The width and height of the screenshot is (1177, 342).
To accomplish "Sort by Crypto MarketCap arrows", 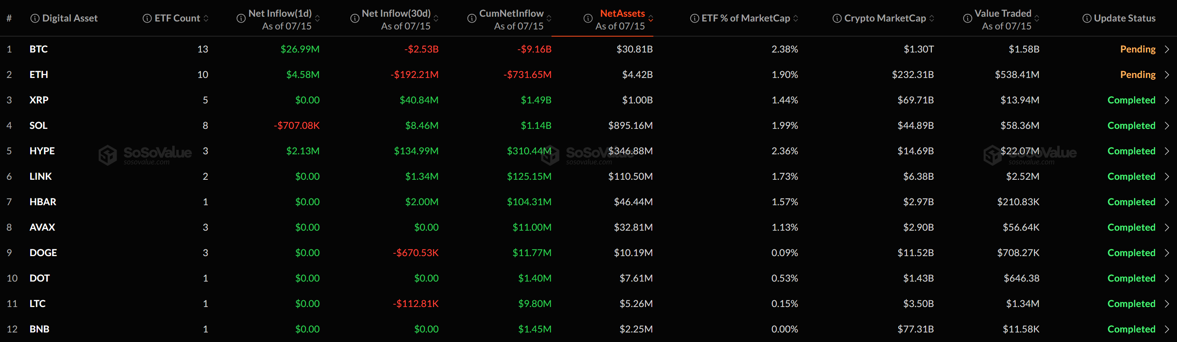I will pos(931,18).
